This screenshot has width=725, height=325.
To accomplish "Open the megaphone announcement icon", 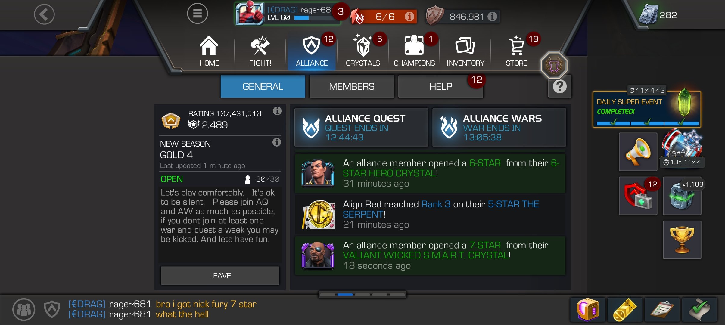I will [x=638, y=152].
